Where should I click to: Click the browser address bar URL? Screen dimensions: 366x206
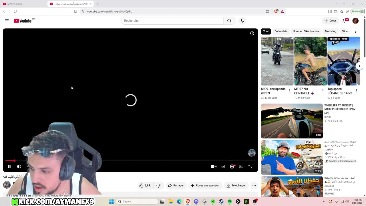click(x=110, y=11)
